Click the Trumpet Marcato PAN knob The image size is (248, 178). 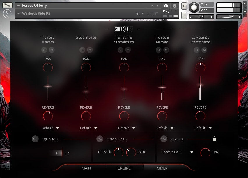tap(48, 67)
